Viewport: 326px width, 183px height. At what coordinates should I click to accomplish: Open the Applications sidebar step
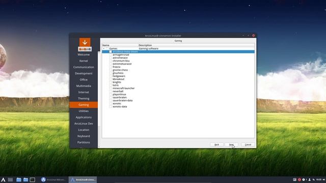84,117
